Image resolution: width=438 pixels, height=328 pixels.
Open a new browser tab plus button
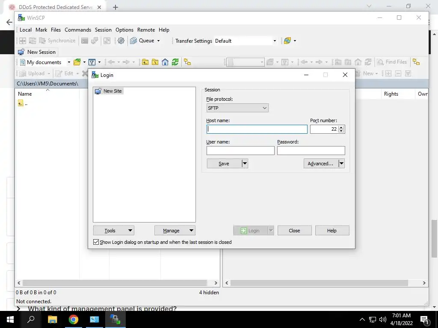point(115,7)
